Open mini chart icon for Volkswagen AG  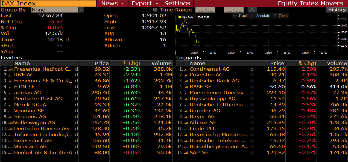pyautogui.click(x=11, y=123)
